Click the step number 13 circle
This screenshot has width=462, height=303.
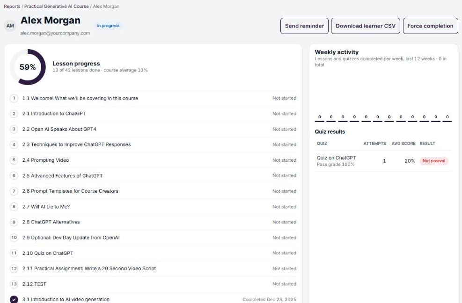14,284
